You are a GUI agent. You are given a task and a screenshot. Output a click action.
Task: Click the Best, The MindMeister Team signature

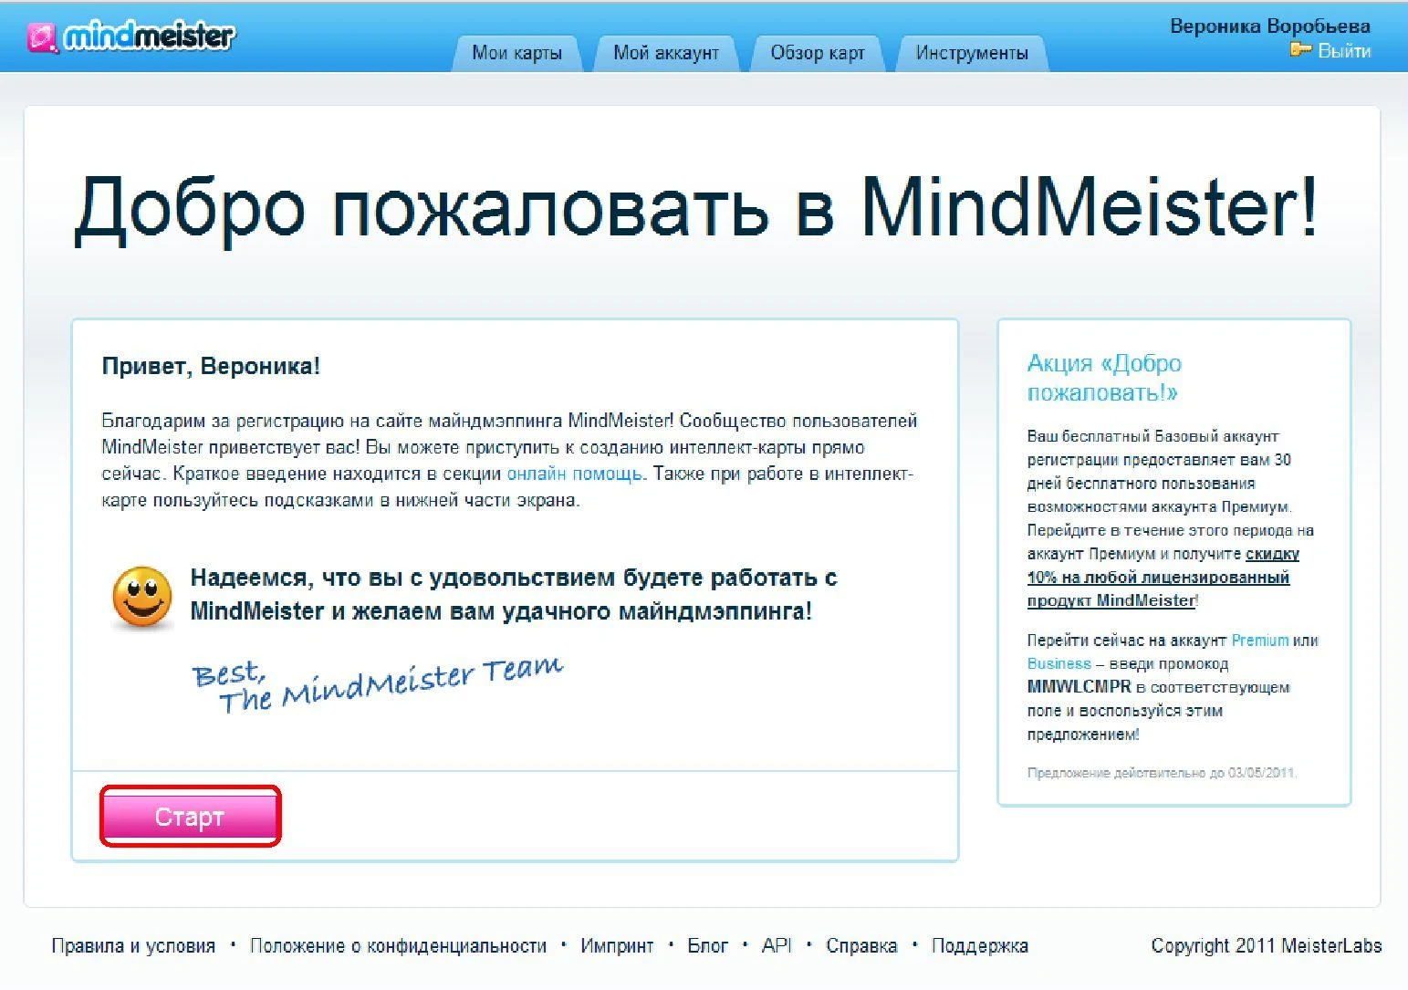(x=378, y=683)
